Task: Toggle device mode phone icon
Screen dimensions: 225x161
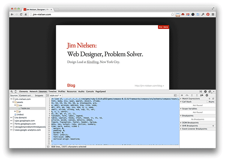Action: [x=16, y=91]
